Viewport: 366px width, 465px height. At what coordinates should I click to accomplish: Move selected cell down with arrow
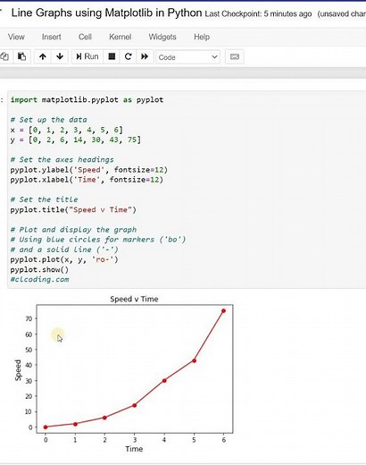tap(60, 56)
